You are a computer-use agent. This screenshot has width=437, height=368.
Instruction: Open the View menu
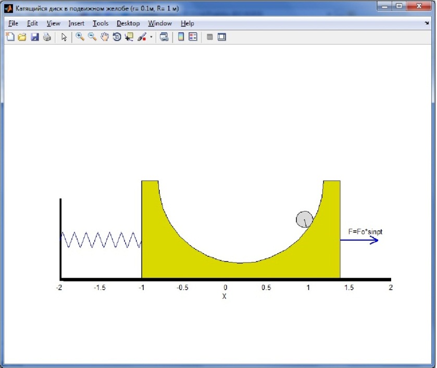coord(53,23)
